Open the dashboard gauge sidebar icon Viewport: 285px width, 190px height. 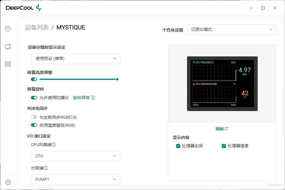(8, 29)
